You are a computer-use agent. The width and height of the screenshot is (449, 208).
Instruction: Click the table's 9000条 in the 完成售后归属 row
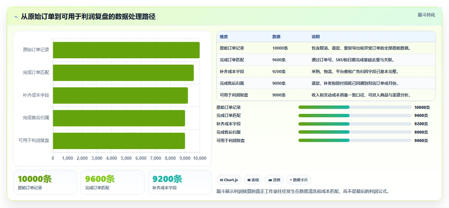(x=279, y=83)
